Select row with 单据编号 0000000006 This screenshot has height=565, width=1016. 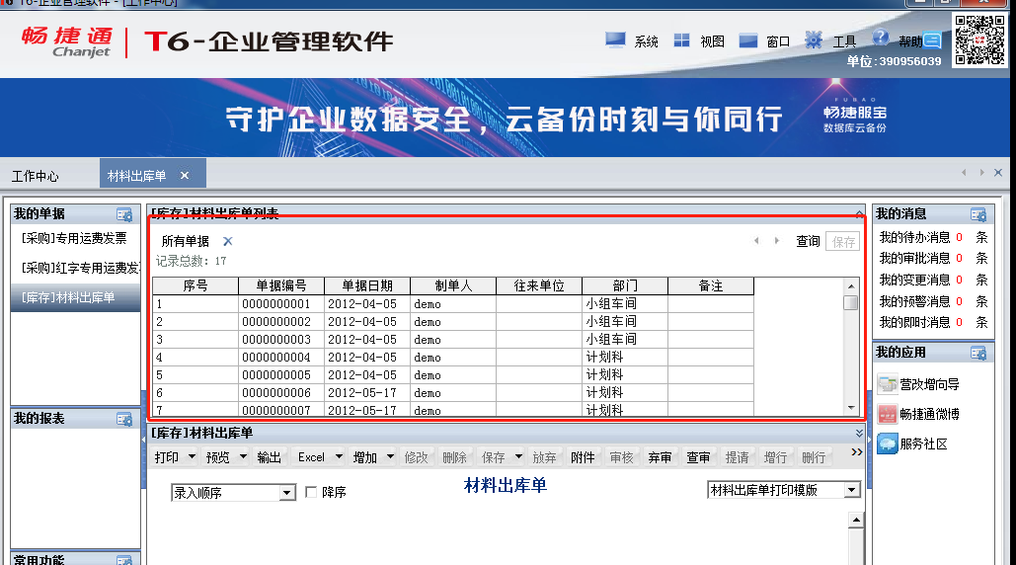[453, 393]
